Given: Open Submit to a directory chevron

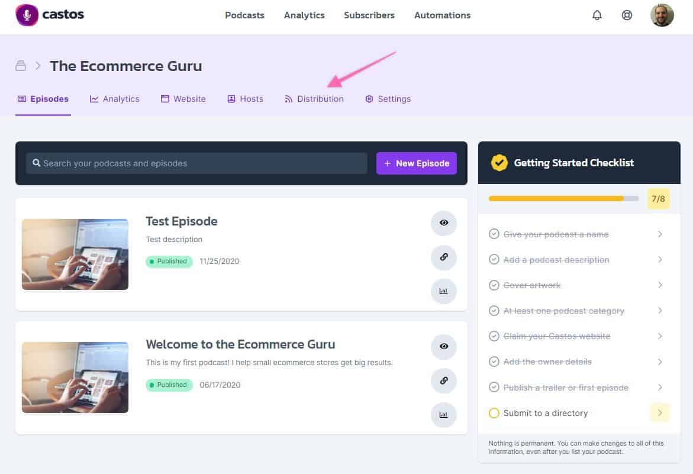Looking at the screenshot, I should pyautogui.click(x=660, y=412).
